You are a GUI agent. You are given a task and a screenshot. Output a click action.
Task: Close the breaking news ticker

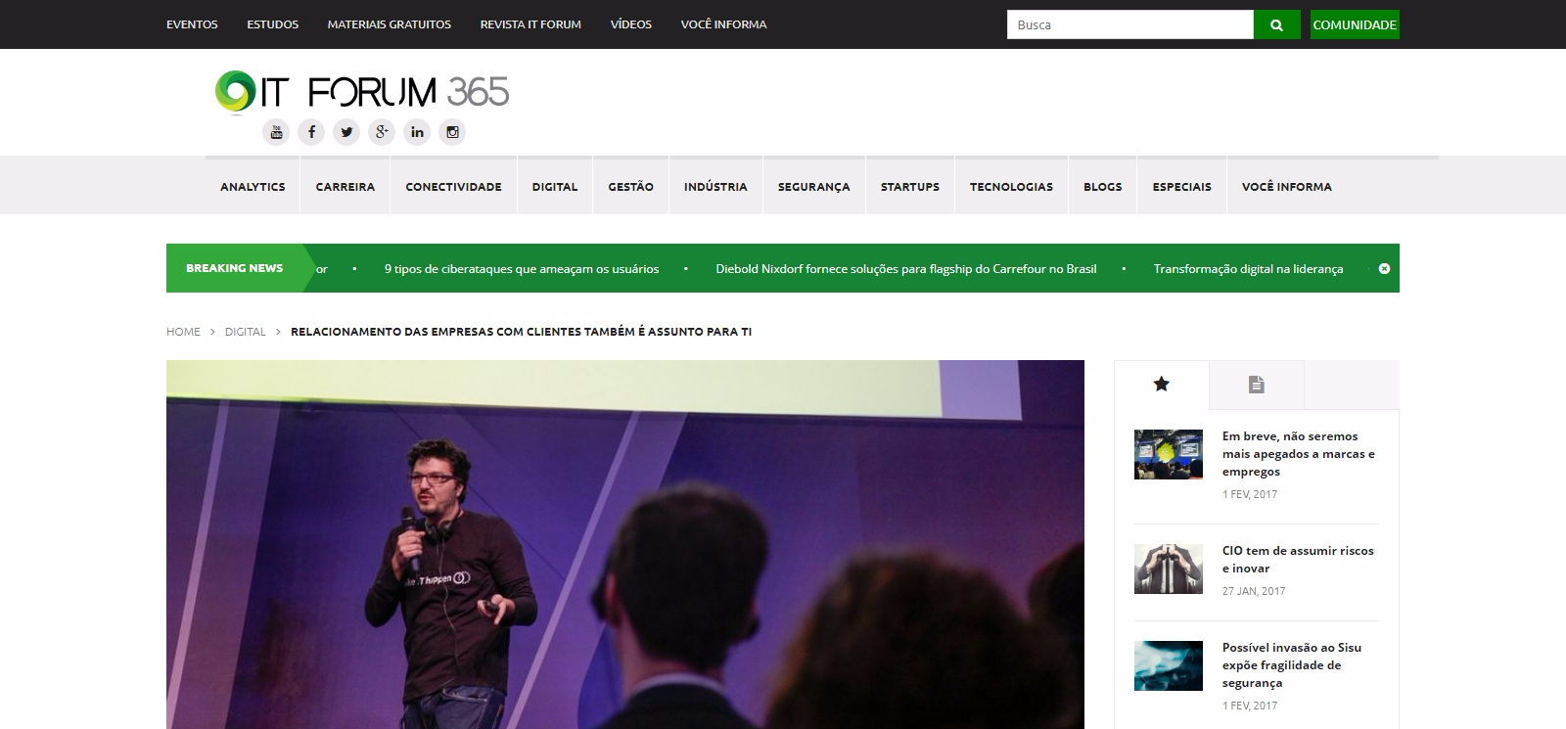(1384, 268)
